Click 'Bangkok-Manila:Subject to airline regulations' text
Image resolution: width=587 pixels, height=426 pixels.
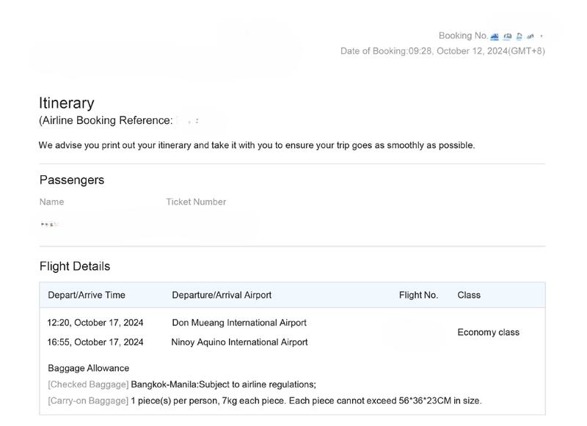pyautogui.click(x=224, y=384)
